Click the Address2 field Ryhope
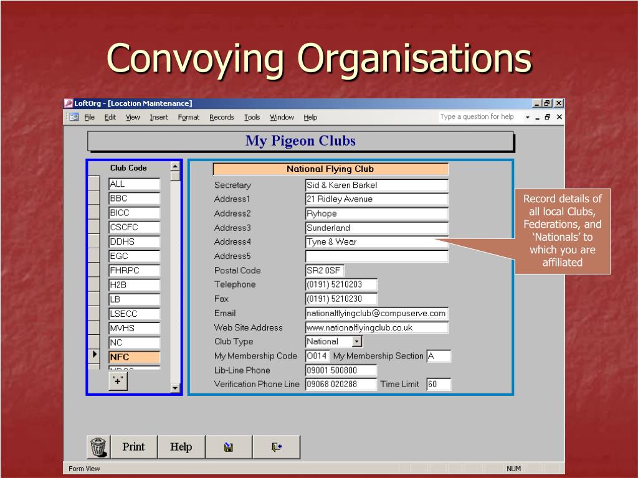Screen dimensions: 638x478 pos(377,214)
